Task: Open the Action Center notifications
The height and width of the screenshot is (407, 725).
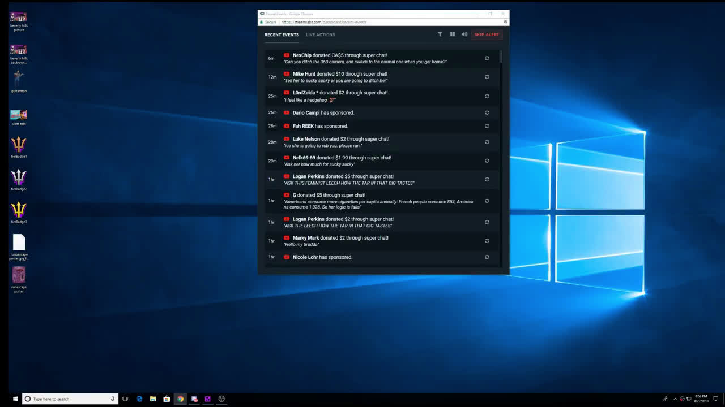Action: pos(716,399)
